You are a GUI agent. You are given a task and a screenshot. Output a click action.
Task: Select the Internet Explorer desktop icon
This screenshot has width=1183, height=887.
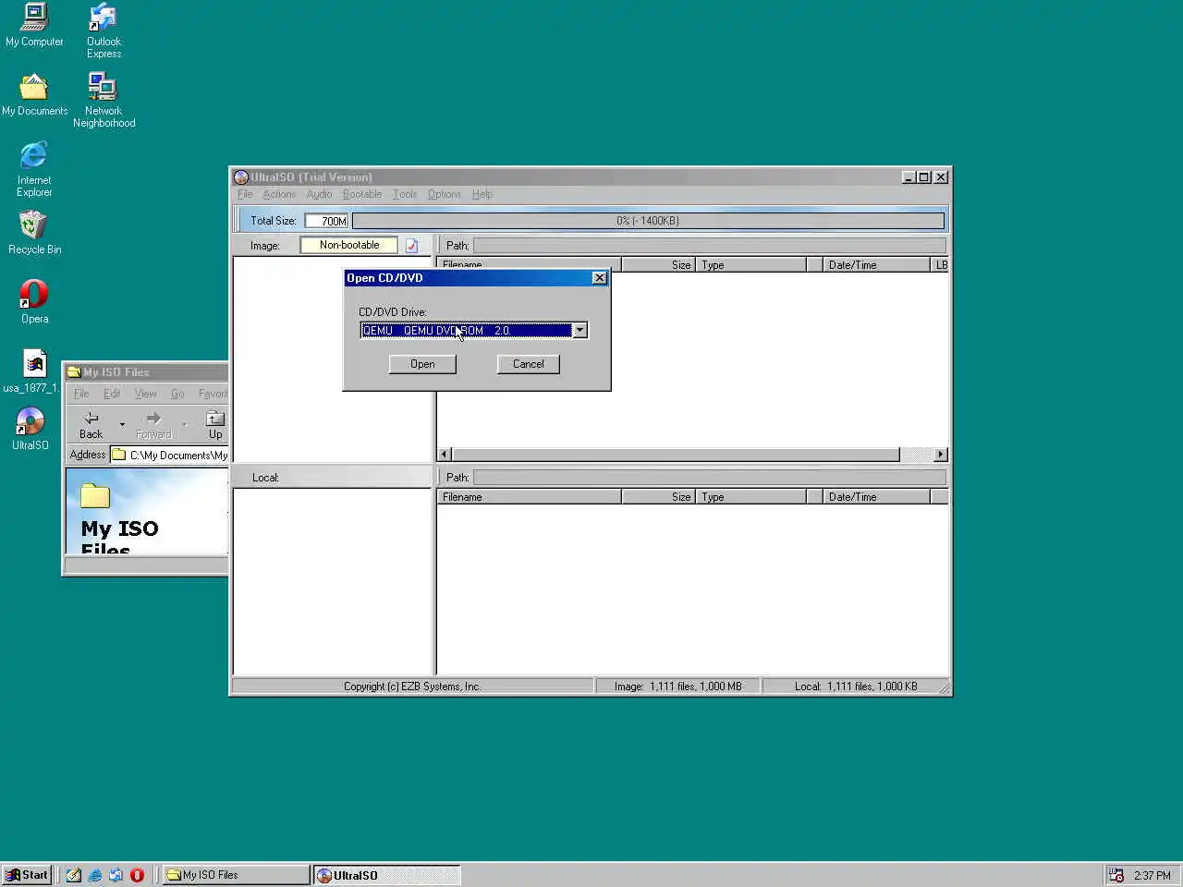click(34, 169)
